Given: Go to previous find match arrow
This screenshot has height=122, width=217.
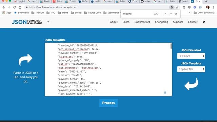Looking at the screenshot, I should tap(165, 14).
